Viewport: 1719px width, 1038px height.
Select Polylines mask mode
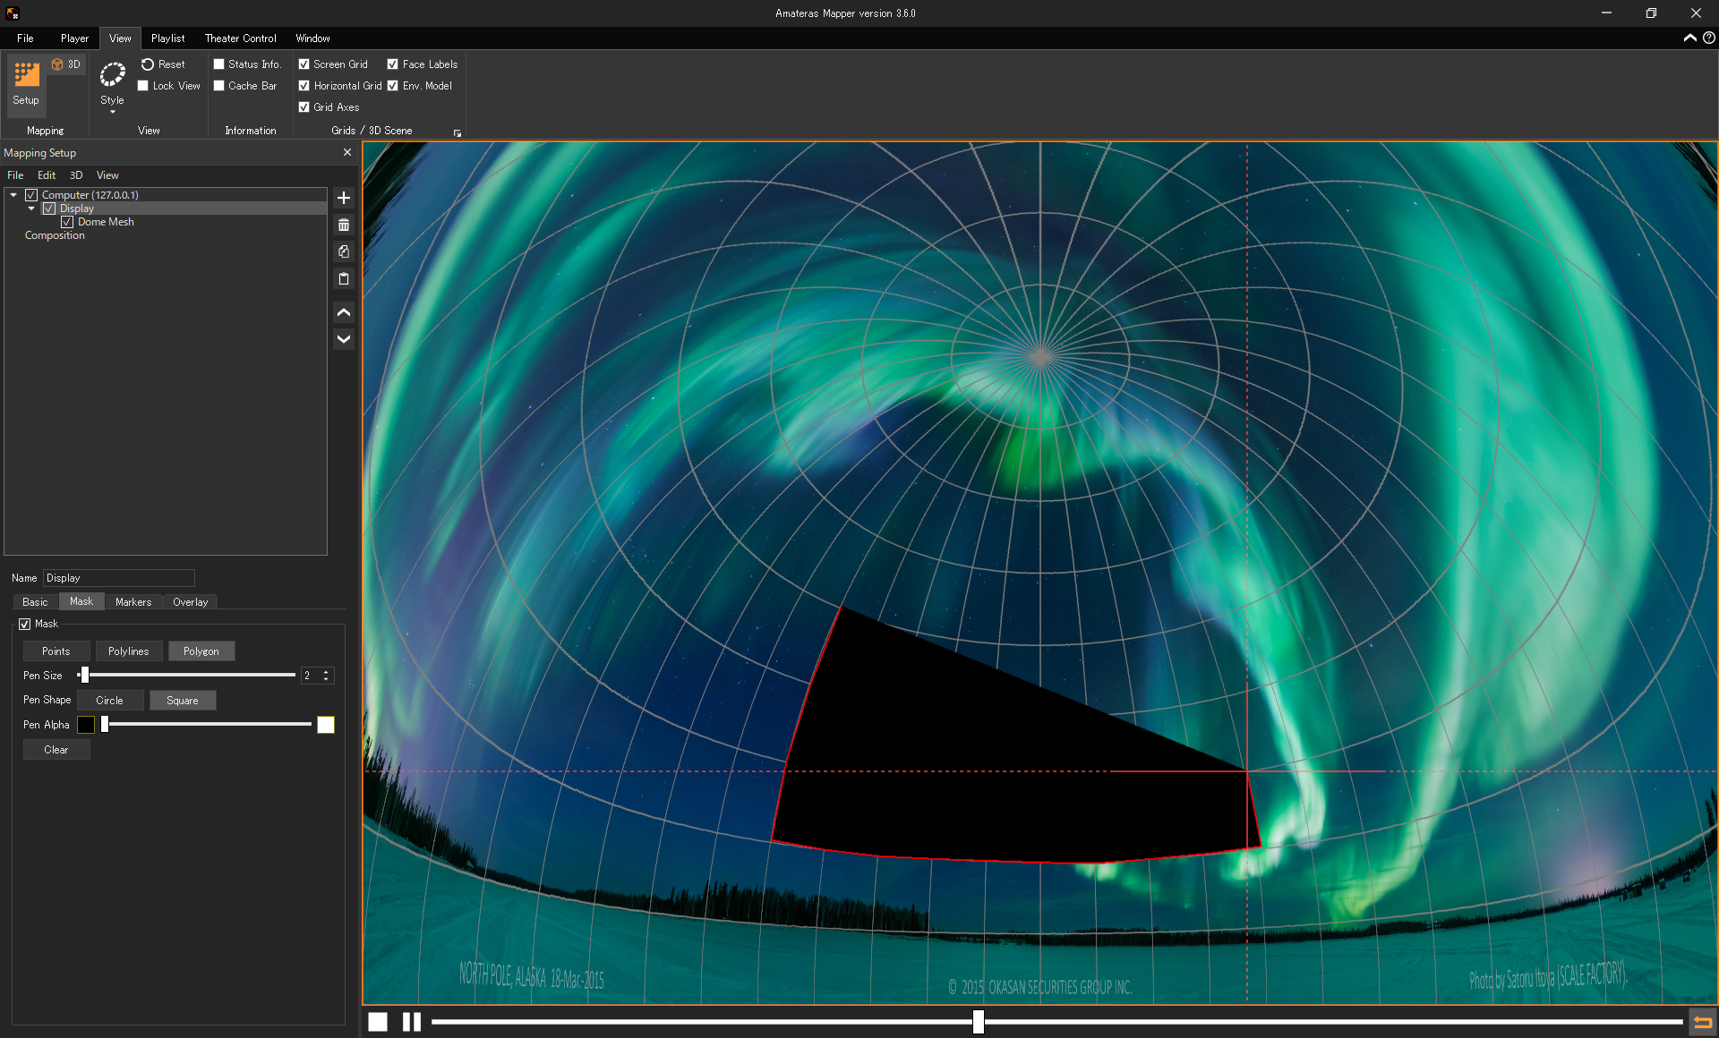click(129, 651)
